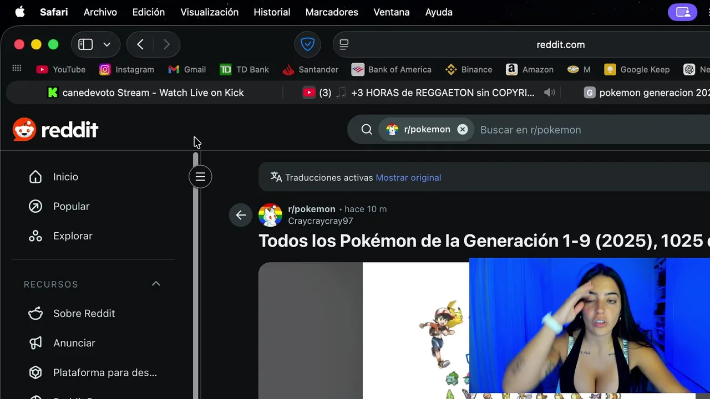The image size is (710, 399).
Task: Open the Marcadores menu
Action: [x=332, y=12]
